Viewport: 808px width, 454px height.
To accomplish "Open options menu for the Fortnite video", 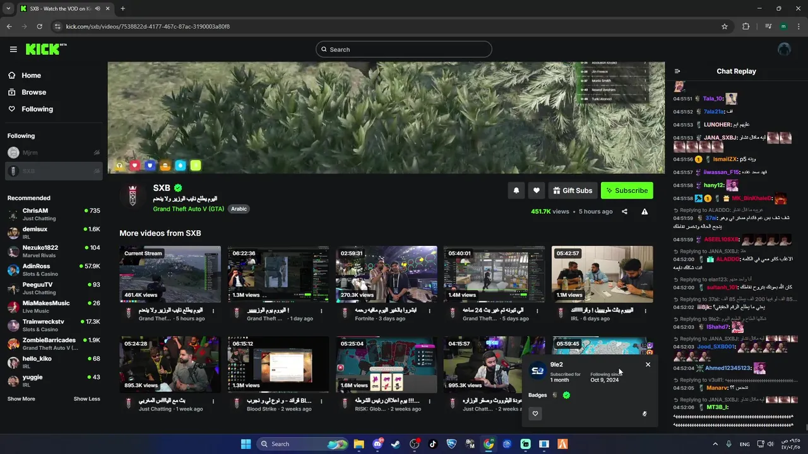I will (429, 311).
